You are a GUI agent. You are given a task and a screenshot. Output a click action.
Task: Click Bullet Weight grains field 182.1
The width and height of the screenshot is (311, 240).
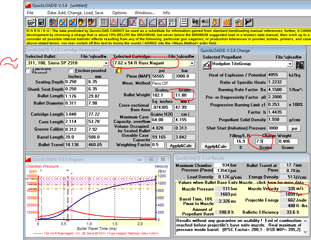(x=162, y=95)
